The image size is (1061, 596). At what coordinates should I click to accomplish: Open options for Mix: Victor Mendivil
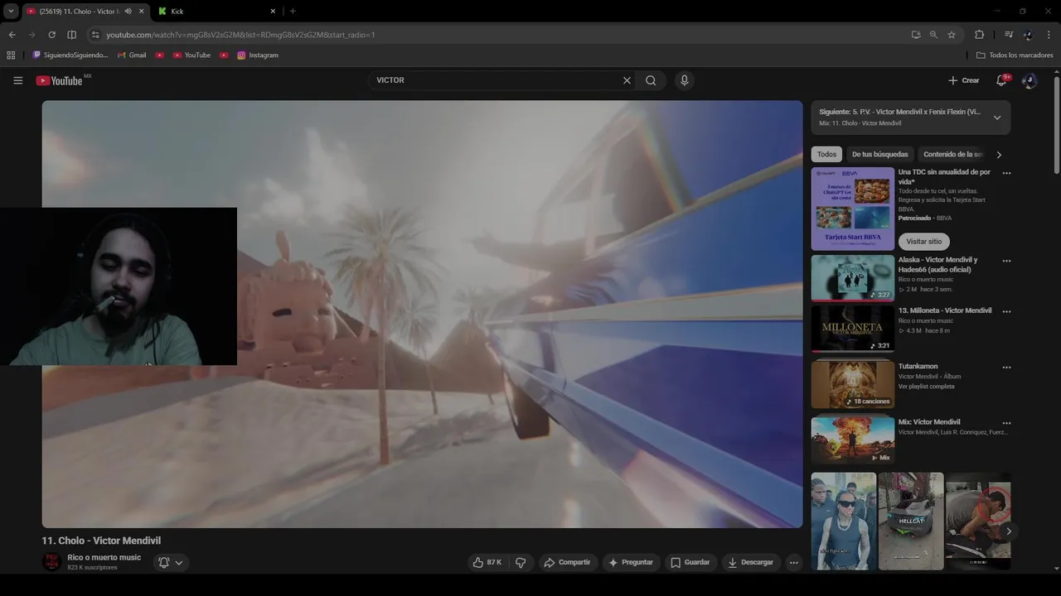[x=1006, y=423]
